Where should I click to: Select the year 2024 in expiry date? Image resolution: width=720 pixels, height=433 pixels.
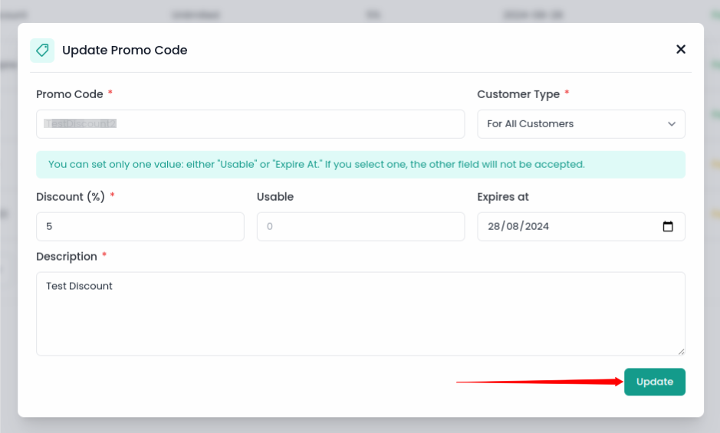(x=536, y=227)
